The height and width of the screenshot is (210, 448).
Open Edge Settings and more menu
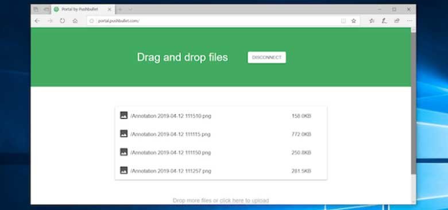pos(410,21)
